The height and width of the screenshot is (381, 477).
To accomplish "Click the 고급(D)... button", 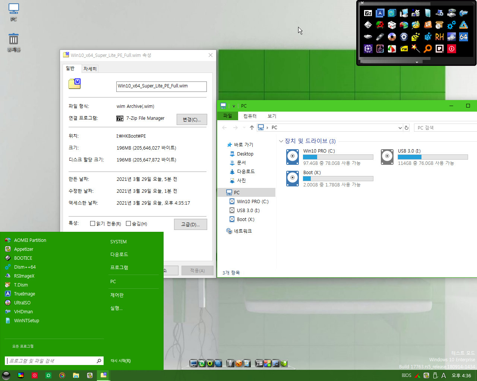I will click(190, 224).
